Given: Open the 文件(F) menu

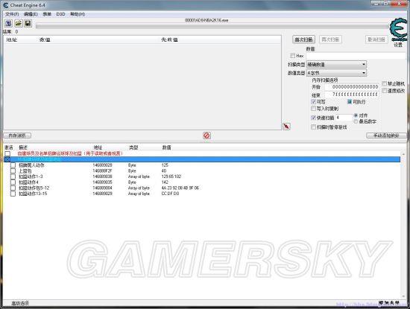Looking at the screenshot, I should click(x=12, y=14).
